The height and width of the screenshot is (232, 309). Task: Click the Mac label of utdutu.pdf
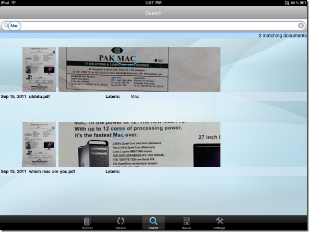click(x=135, y=96)
